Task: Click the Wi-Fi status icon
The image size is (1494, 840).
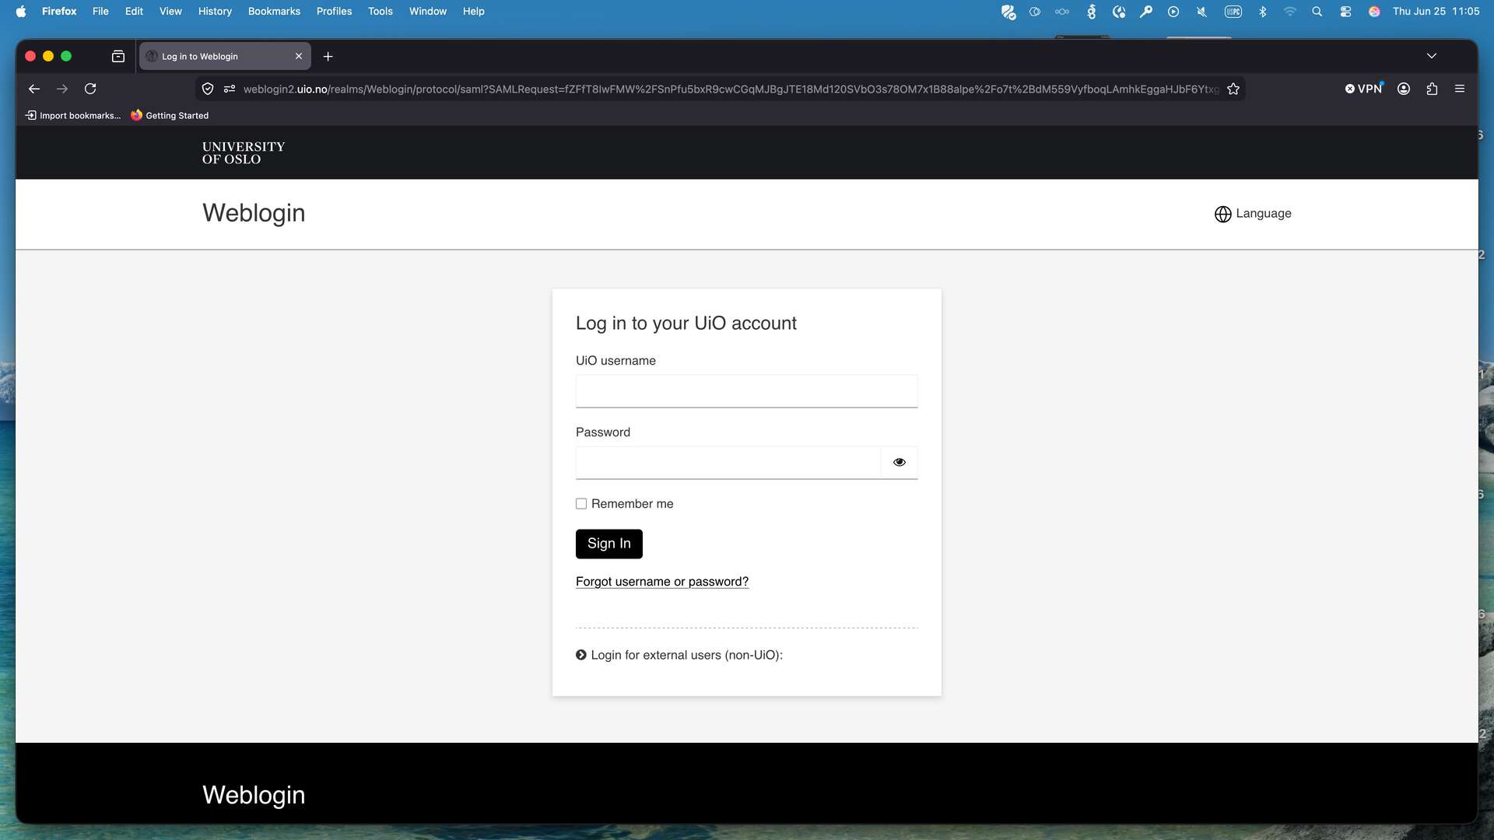Action: click(x=1290, y=12)
